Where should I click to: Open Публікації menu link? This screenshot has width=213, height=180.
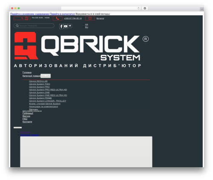tap(28, 113)
